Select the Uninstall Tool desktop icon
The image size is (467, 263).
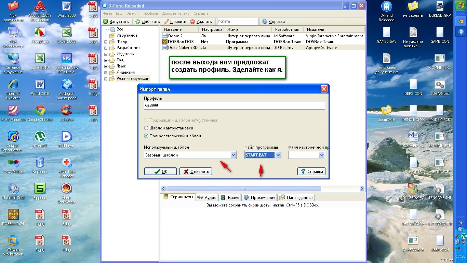click(x=13, y=191)
